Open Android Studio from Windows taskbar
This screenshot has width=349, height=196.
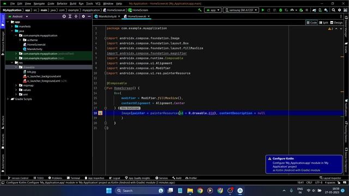coord(240,191)
